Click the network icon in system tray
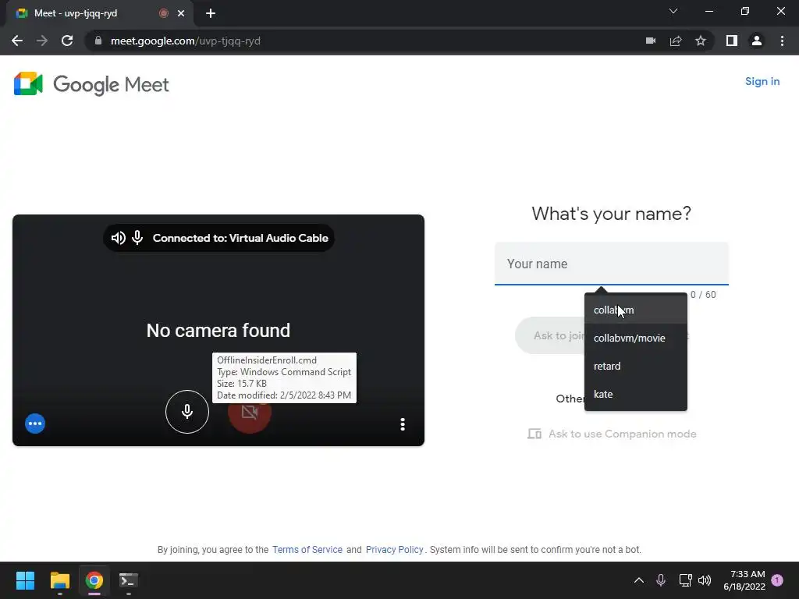 click(685, 580)
